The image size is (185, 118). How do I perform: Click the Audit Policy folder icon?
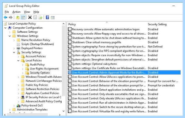click(x=27, y=65)
